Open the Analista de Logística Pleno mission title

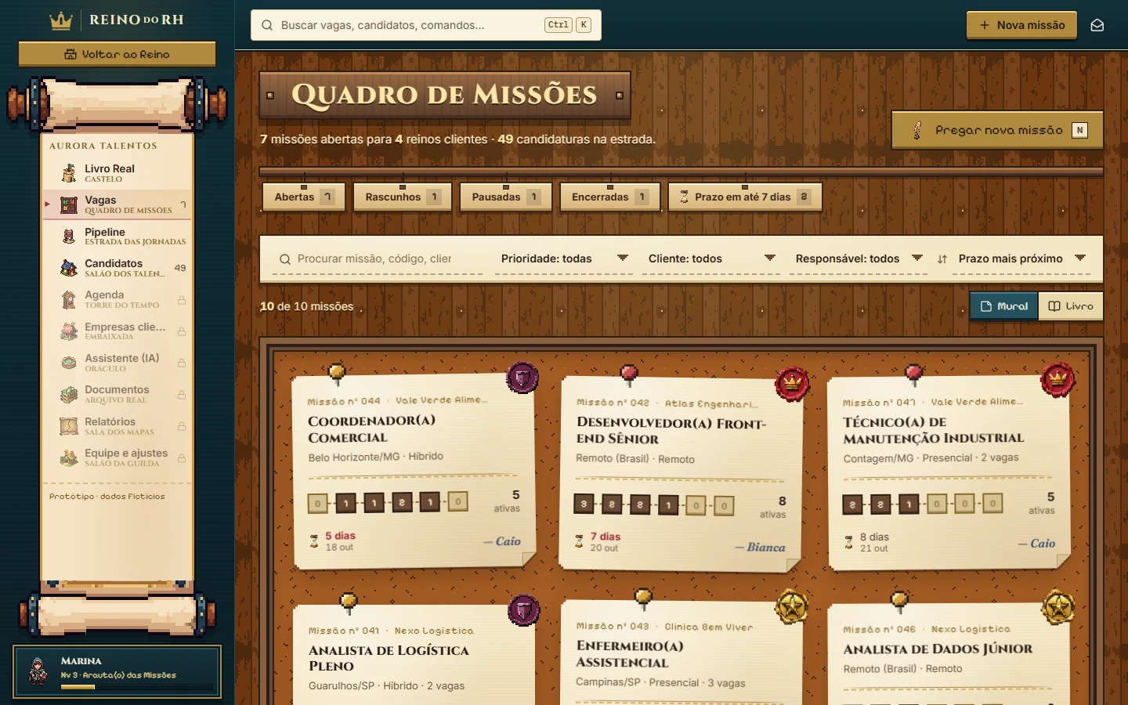coord(389,658)
